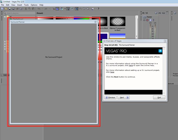The image size is (178, 140).
Task: Open the Auto Ripple mode dropdown arrow
Action: [65, 9]
